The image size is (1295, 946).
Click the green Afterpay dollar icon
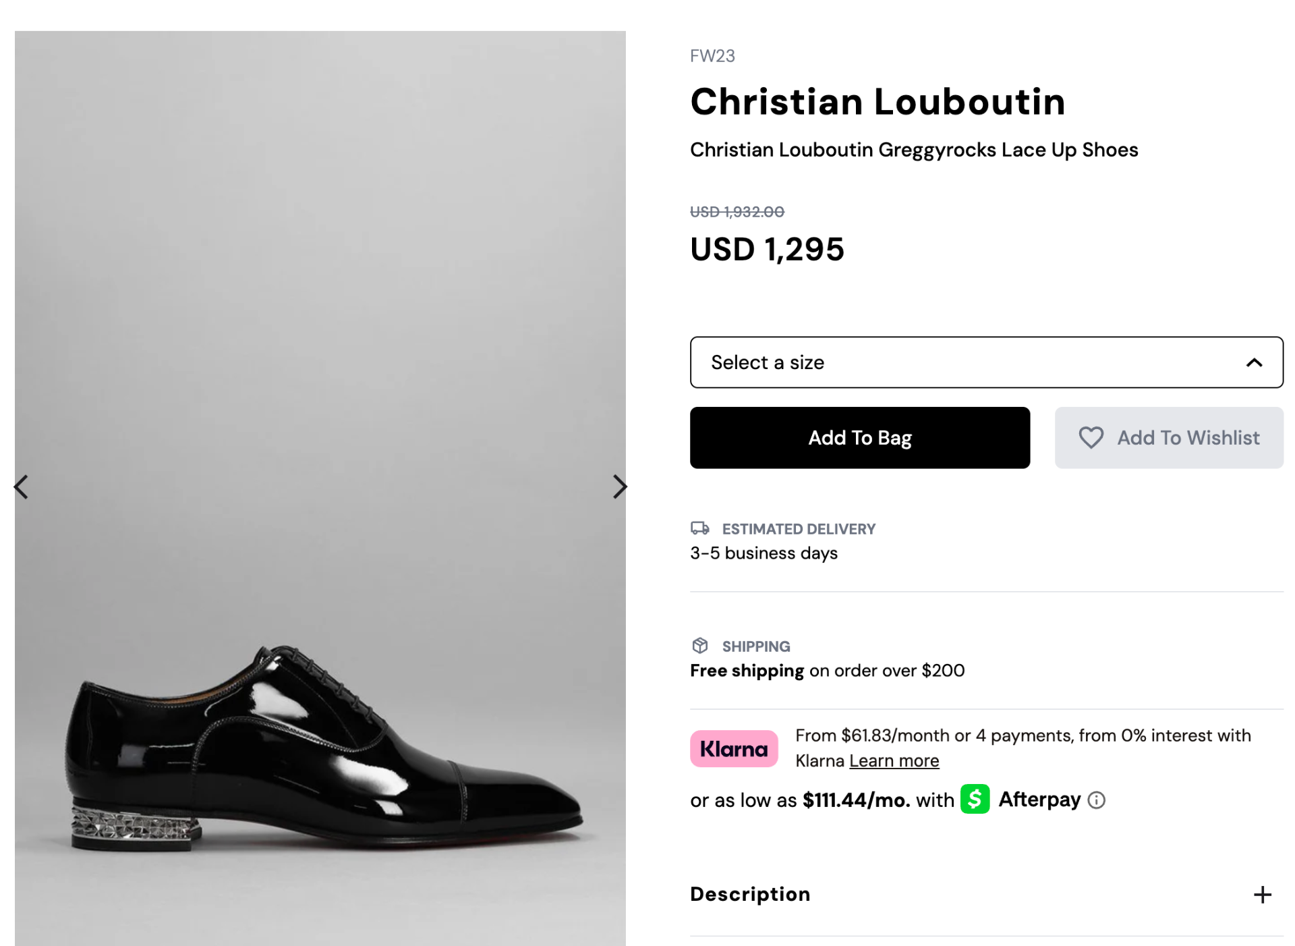click(x=974, y=800)
